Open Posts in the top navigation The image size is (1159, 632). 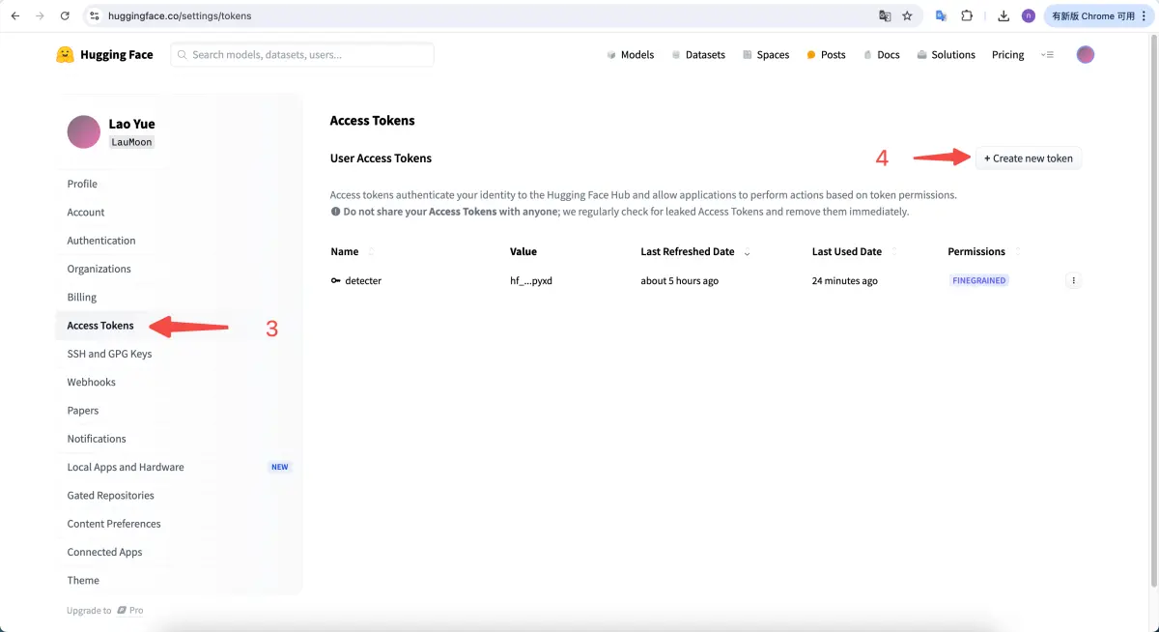(826, 55)
